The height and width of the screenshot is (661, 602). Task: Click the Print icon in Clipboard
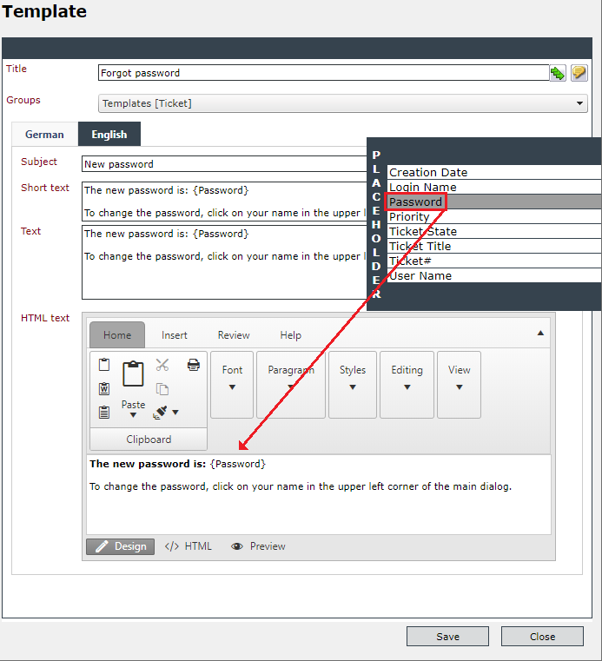coord(194,365)
